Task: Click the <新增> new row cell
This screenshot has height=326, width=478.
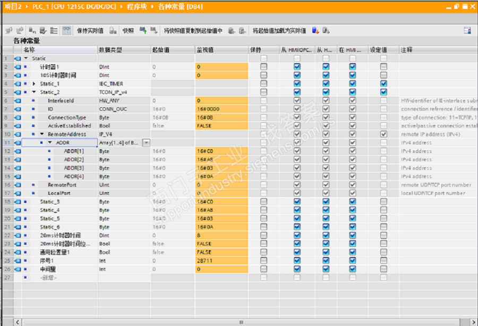Action: [48, 278]
